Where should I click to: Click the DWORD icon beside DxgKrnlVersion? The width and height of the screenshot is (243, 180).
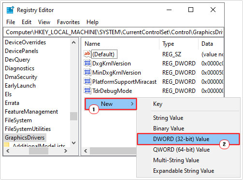click(87, 63)
